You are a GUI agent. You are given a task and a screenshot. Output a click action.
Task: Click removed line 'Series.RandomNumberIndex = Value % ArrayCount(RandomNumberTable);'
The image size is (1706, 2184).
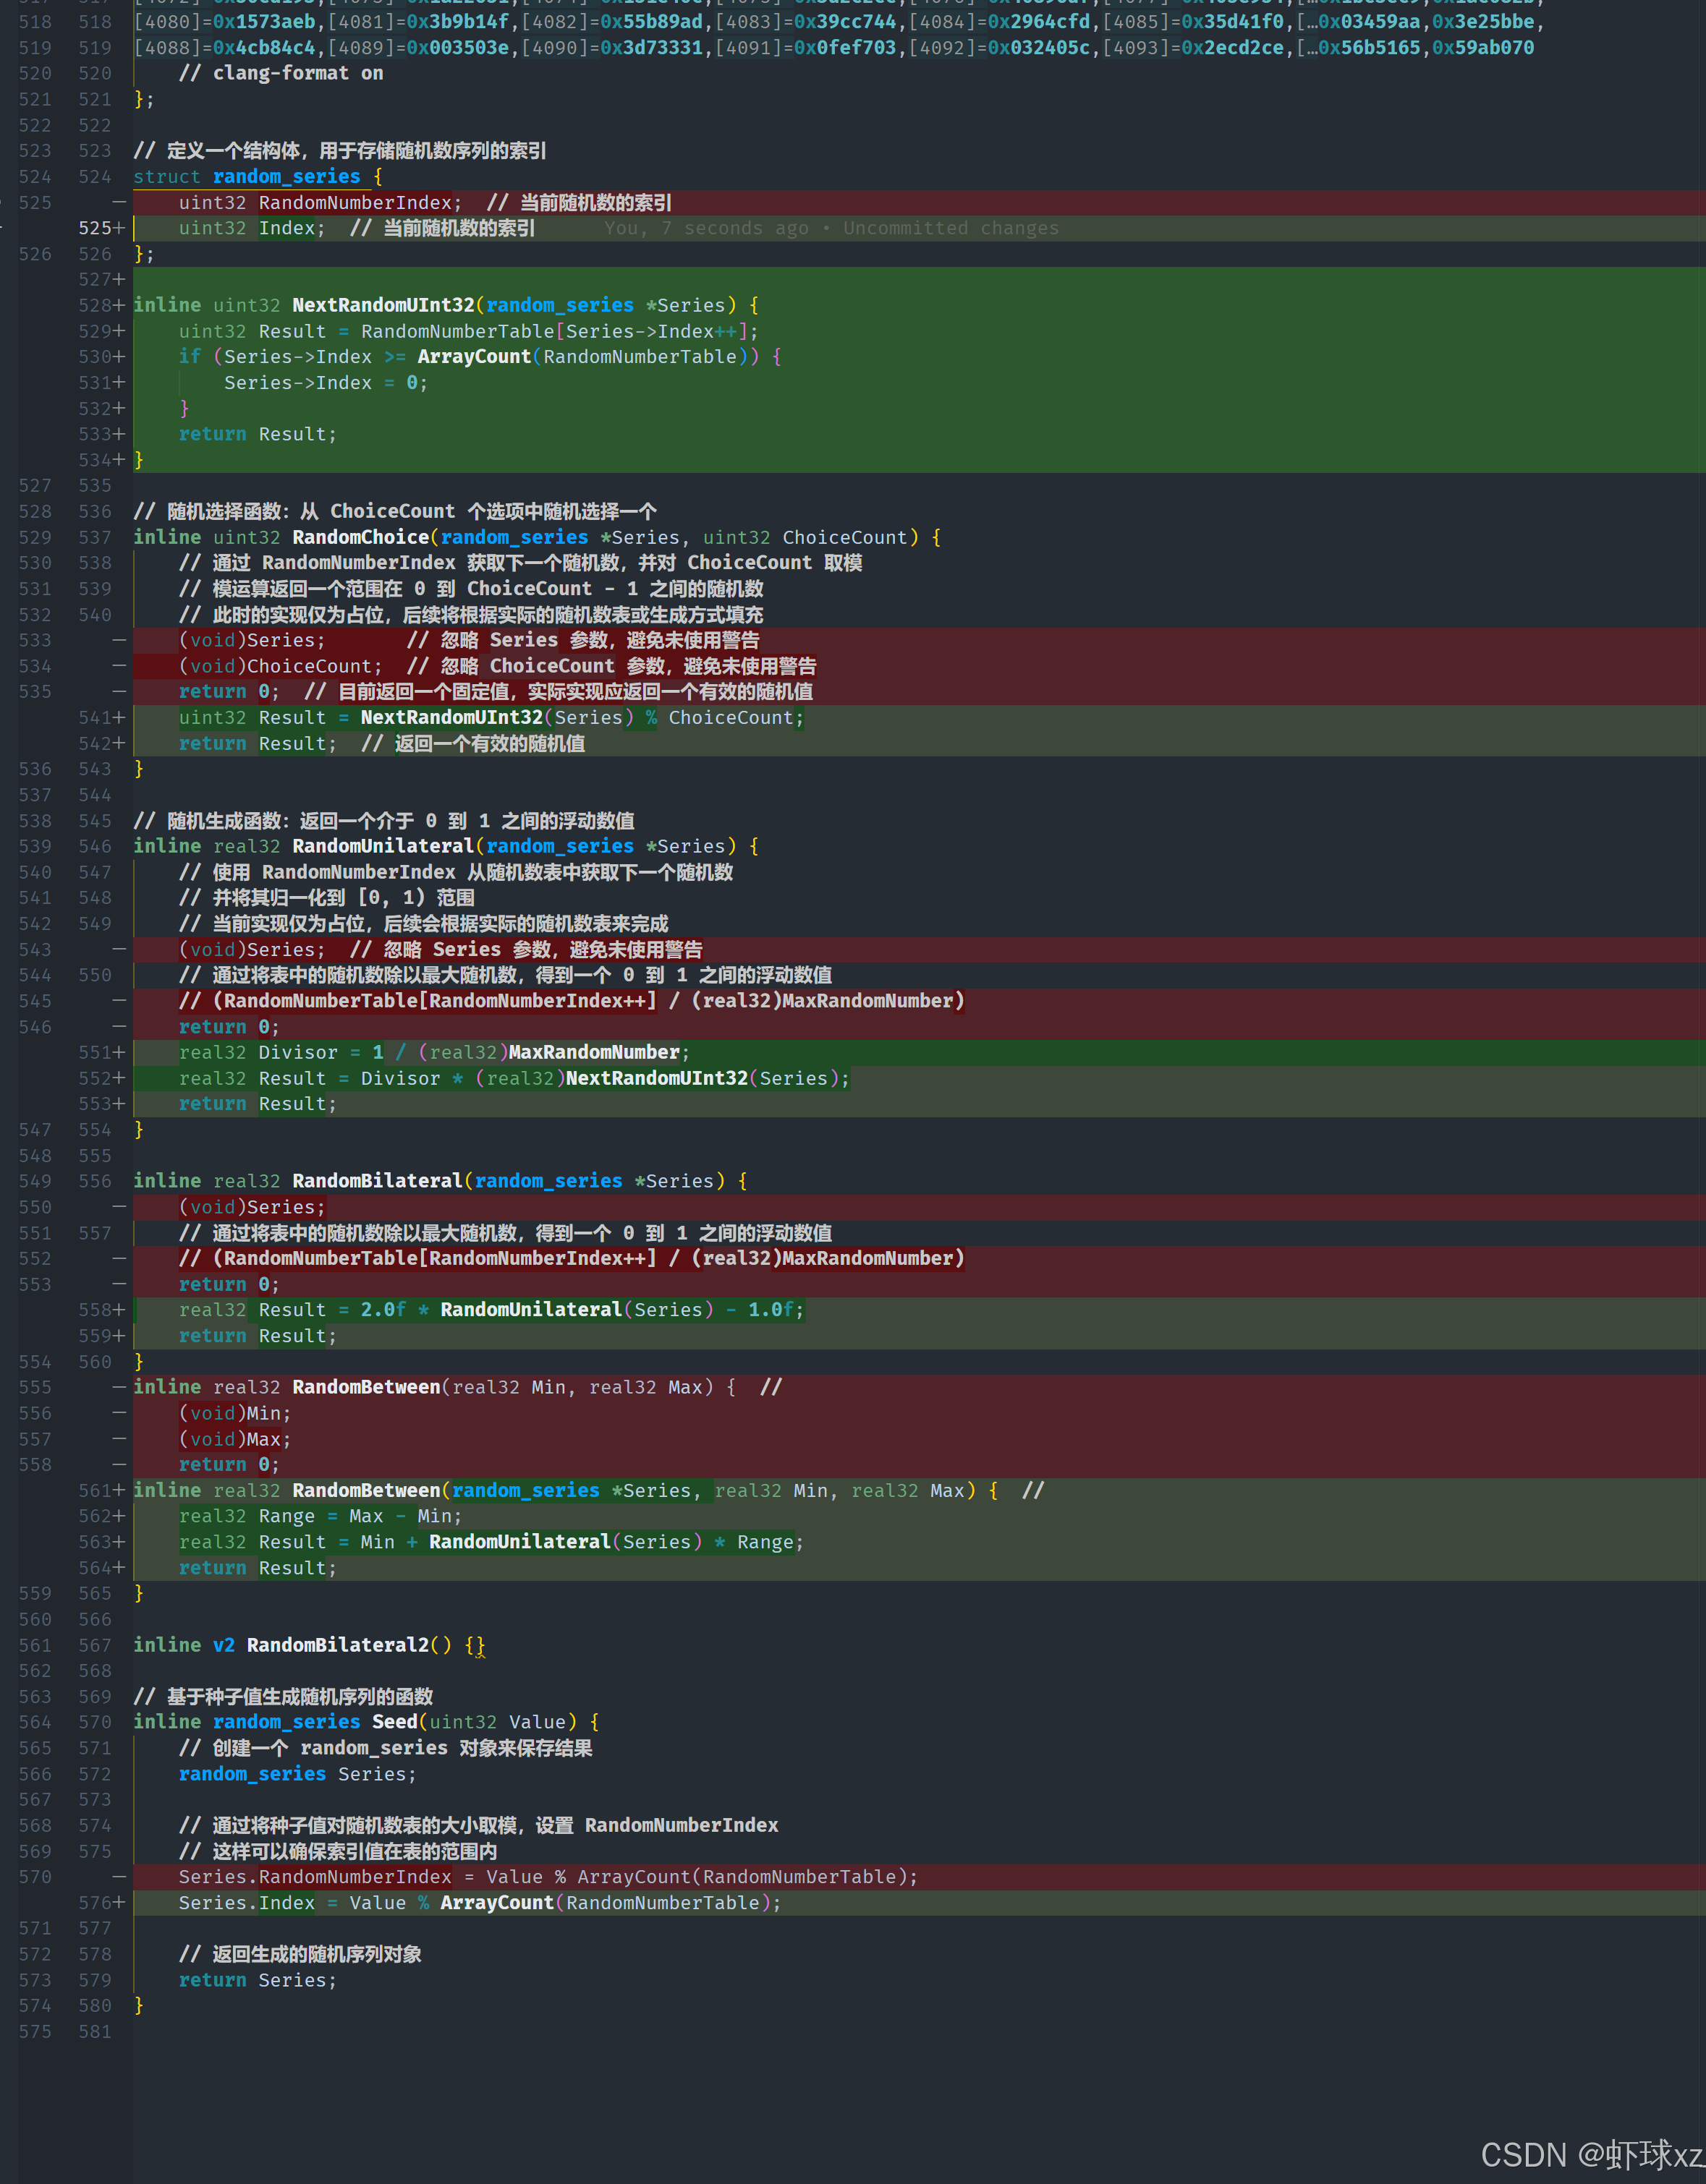(x=548, y=1877)
